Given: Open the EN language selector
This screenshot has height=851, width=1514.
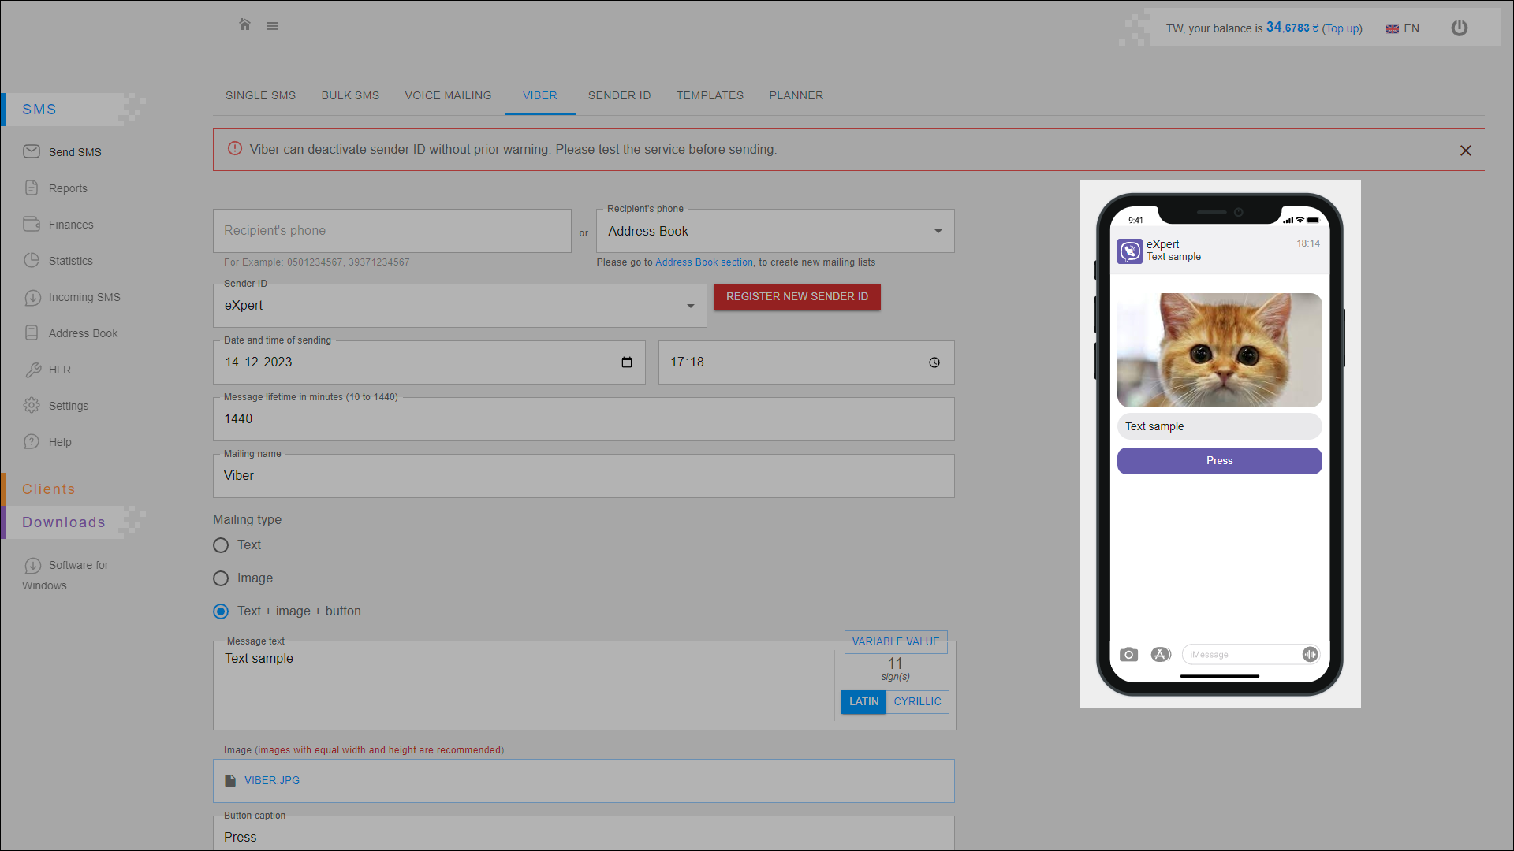Looking at the screenshot, I should click(x=1403, y=28).
